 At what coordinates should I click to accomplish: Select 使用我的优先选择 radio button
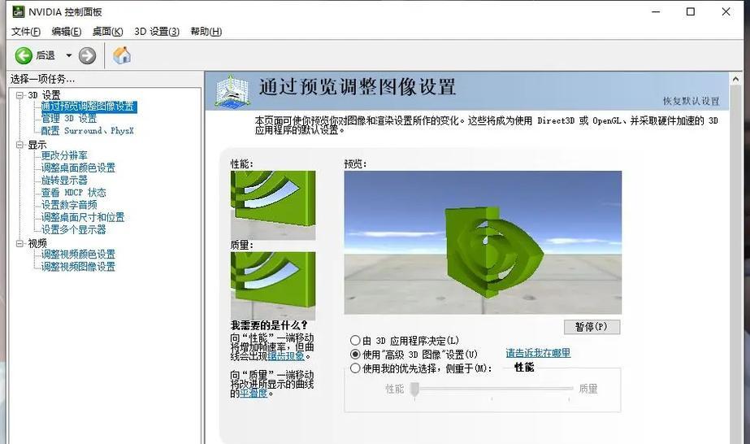point(355,368)
